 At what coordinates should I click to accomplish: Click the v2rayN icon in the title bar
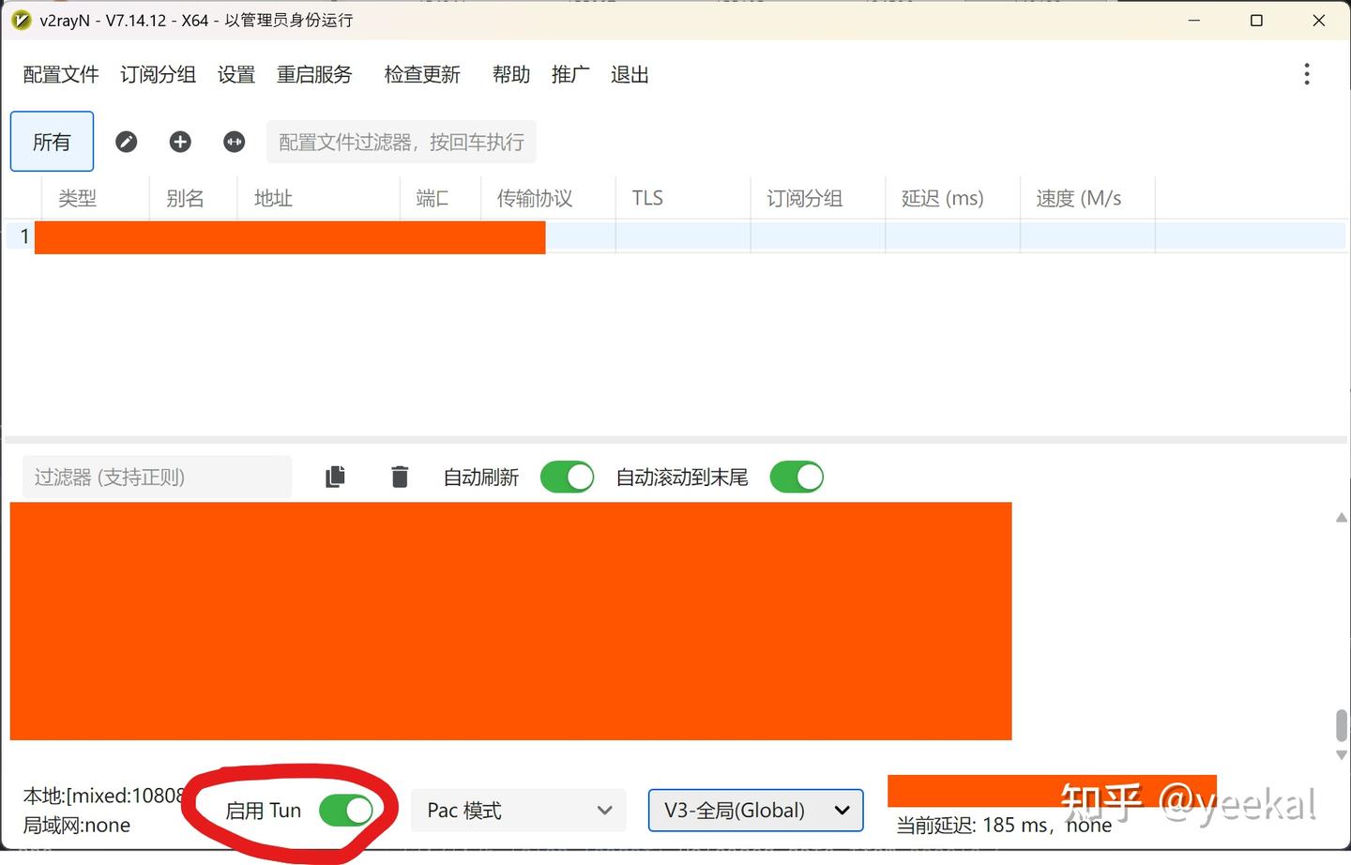(20, 20)
